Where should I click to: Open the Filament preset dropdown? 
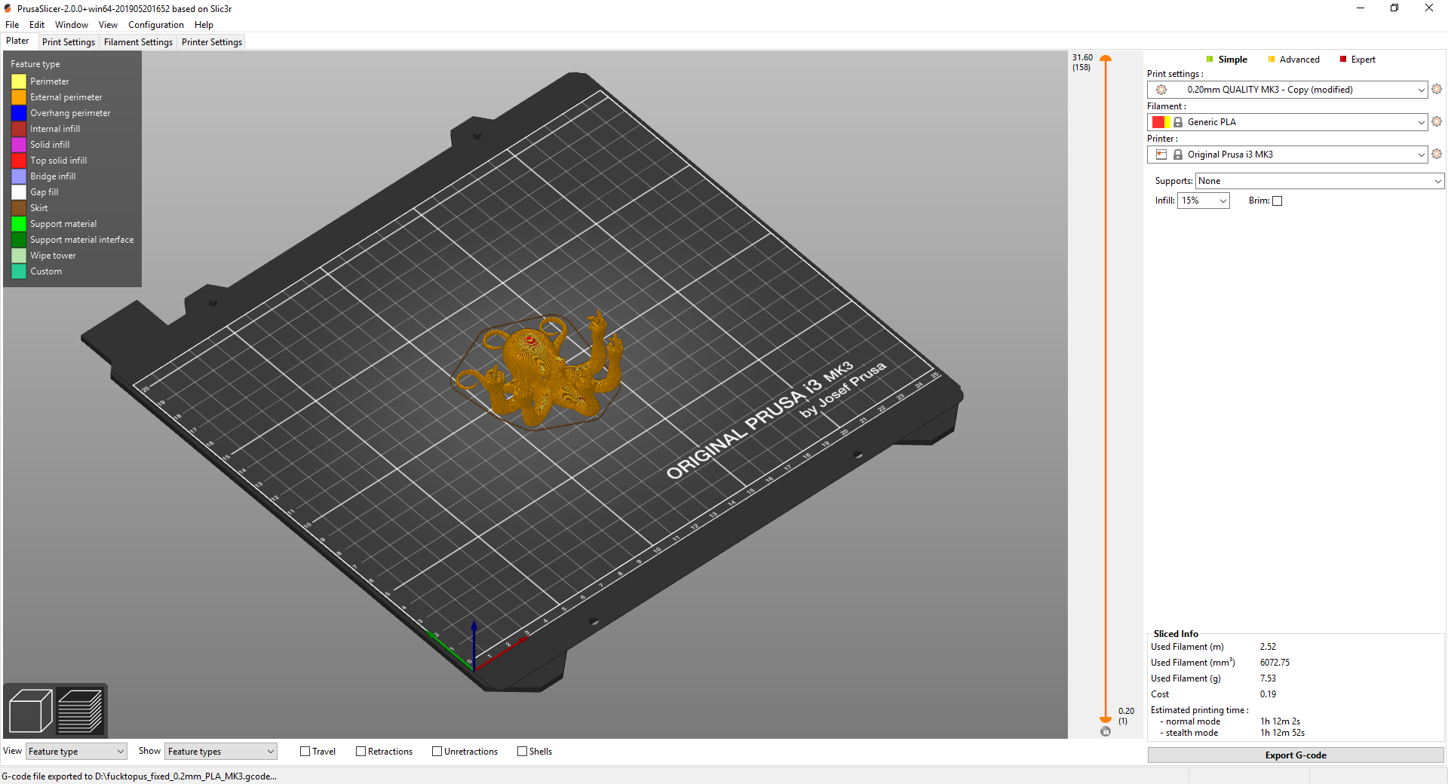point(1287,122)
